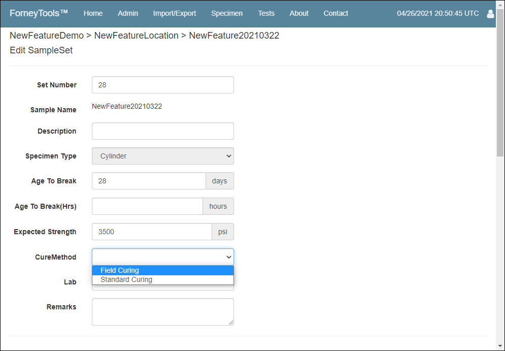Screen dimensions: 505x351
Task: Click the Set Number input field
Action: click(163, 85)
